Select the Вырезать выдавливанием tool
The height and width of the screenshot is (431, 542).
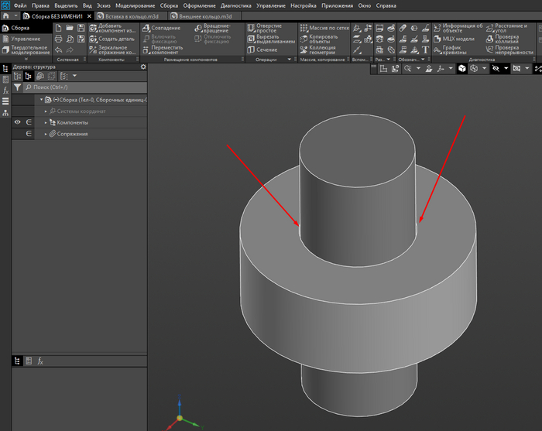[x=271, y=39]
